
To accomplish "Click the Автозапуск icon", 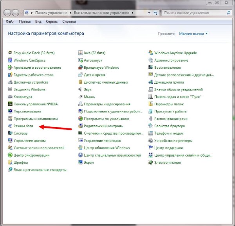I will coord(80,60).
